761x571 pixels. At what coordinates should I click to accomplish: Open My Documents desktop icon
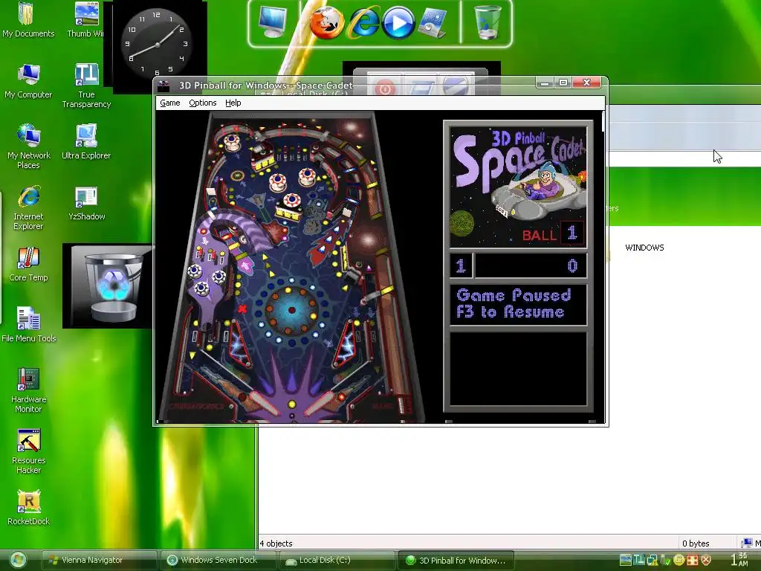pos(28,19)
